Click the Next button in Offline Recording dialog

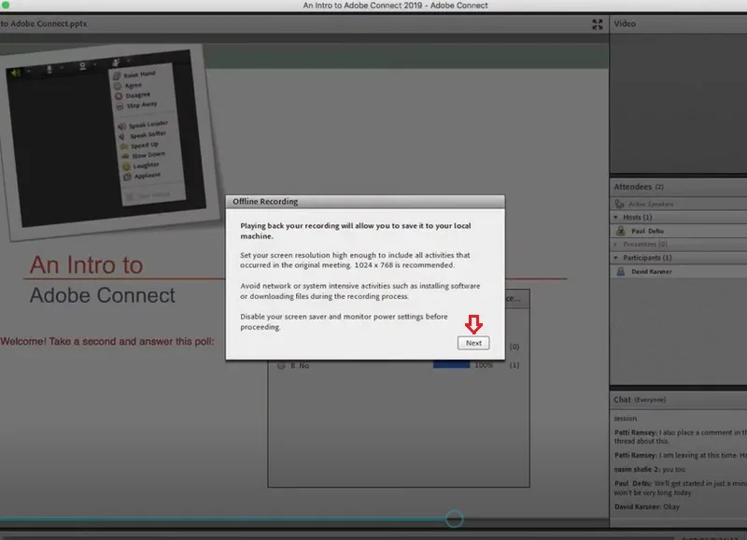click(473, 343)
